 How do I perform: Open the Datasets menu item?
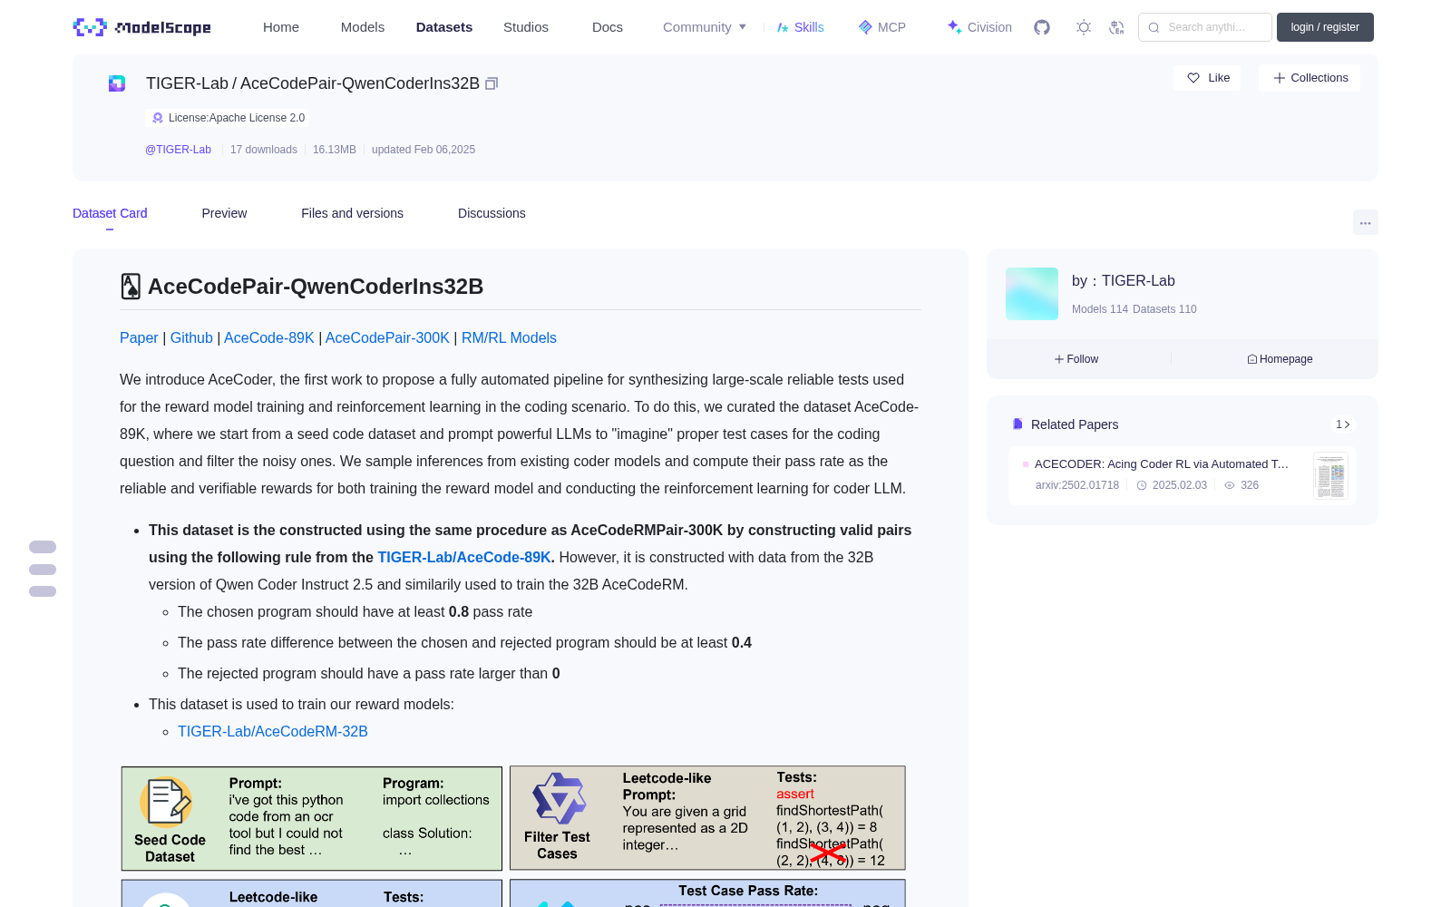[444, 27]
